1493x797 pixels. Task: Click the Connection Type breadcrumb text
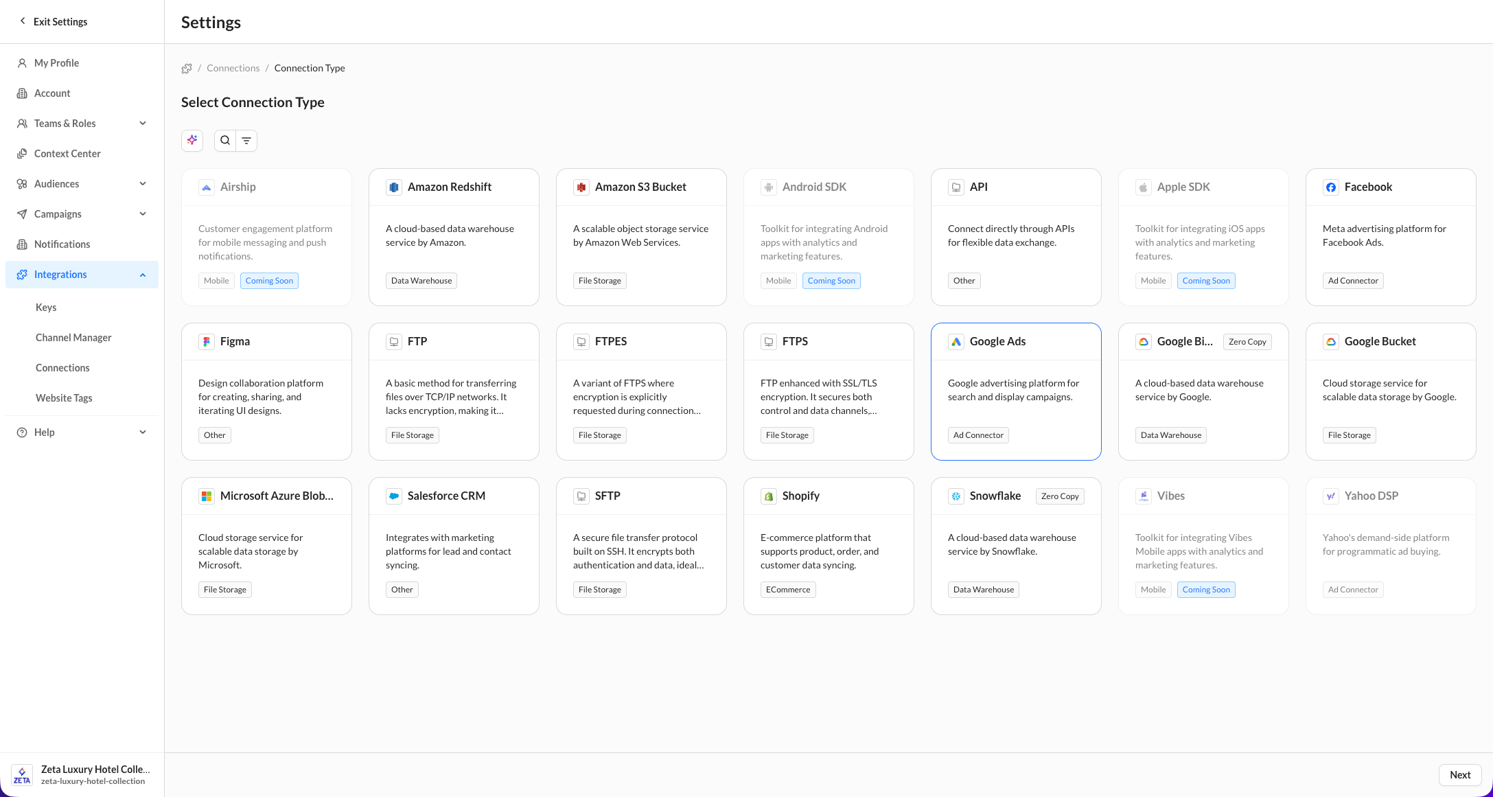[310, 68]
